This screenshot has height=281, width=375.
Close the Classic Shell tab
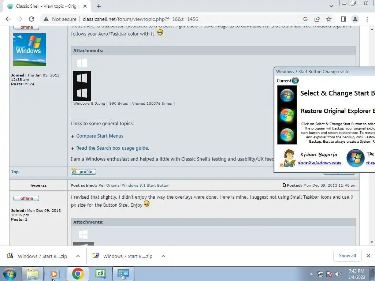coord(85,6)
